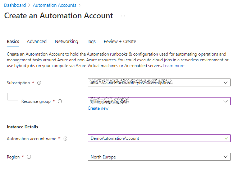
Task: Click Create new under Resource group
Action: pos(98,108)
